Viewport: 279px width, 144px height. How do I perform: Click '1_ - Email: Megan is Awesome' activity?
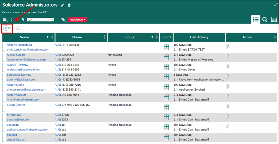[193, 60]
